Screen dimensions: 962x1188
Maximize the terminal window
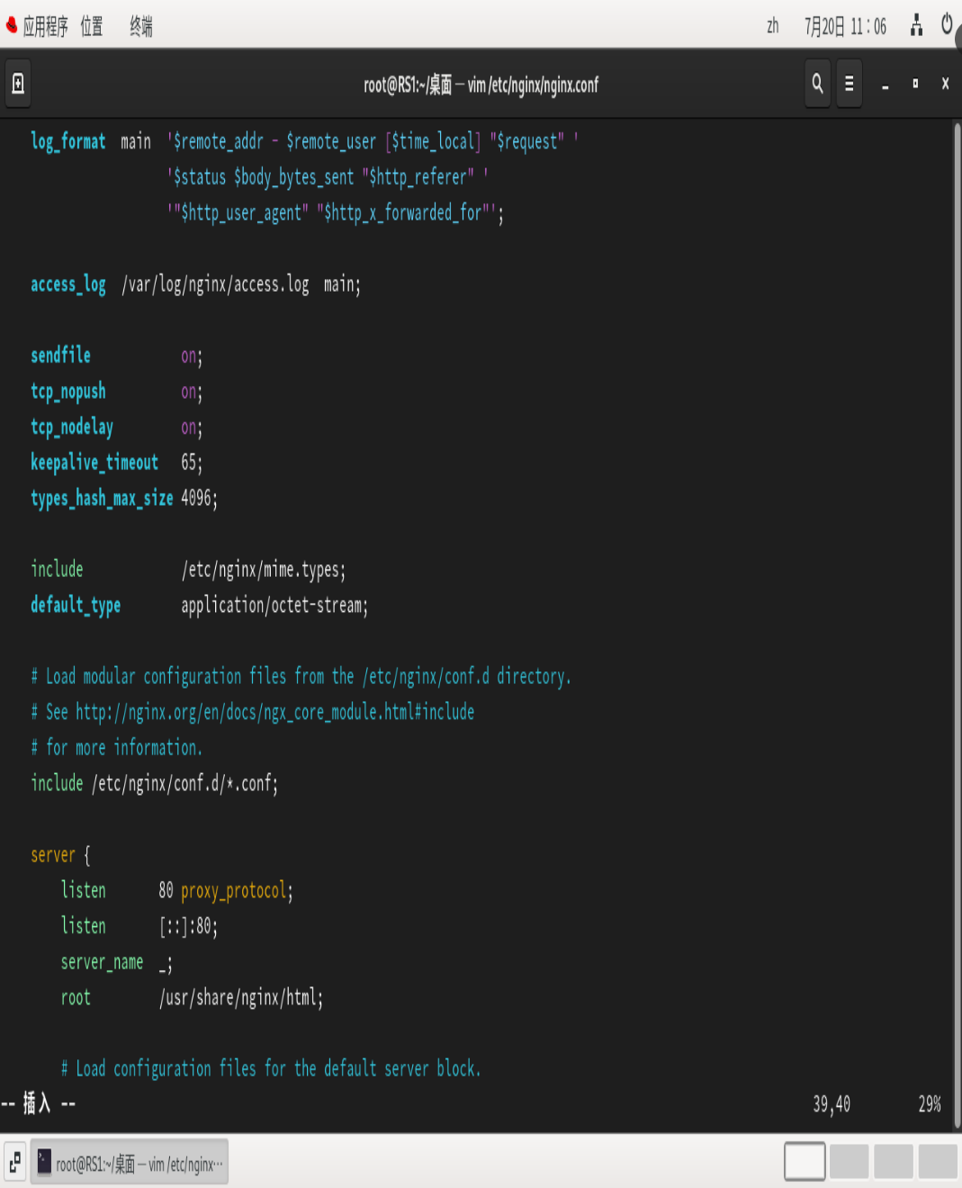pyautogui.click(x=915, y=84)
